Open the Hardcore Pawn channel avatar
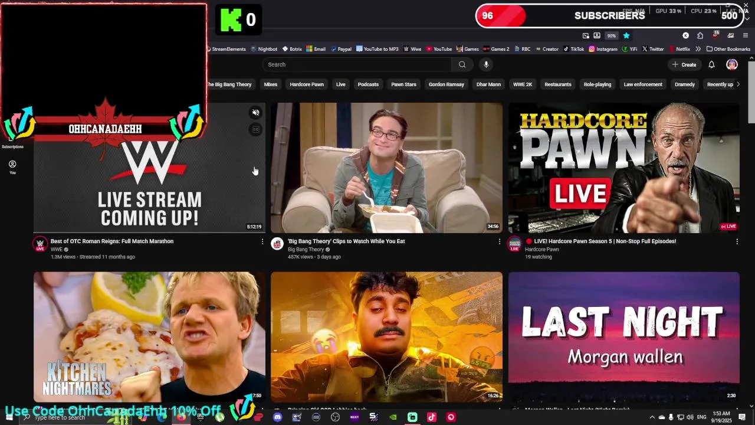The width and height of the screenshot is (755, 425). click(x=515, y=244)
